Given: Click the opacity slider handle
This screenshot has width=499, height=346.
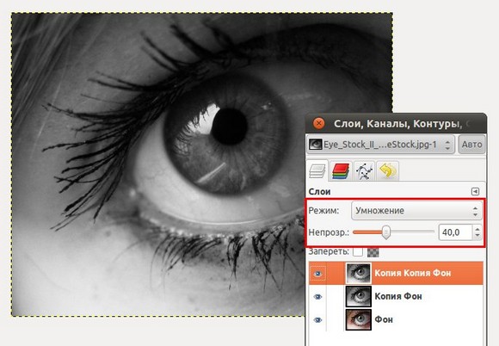Looking at the screenshot, I should (386, 232).
